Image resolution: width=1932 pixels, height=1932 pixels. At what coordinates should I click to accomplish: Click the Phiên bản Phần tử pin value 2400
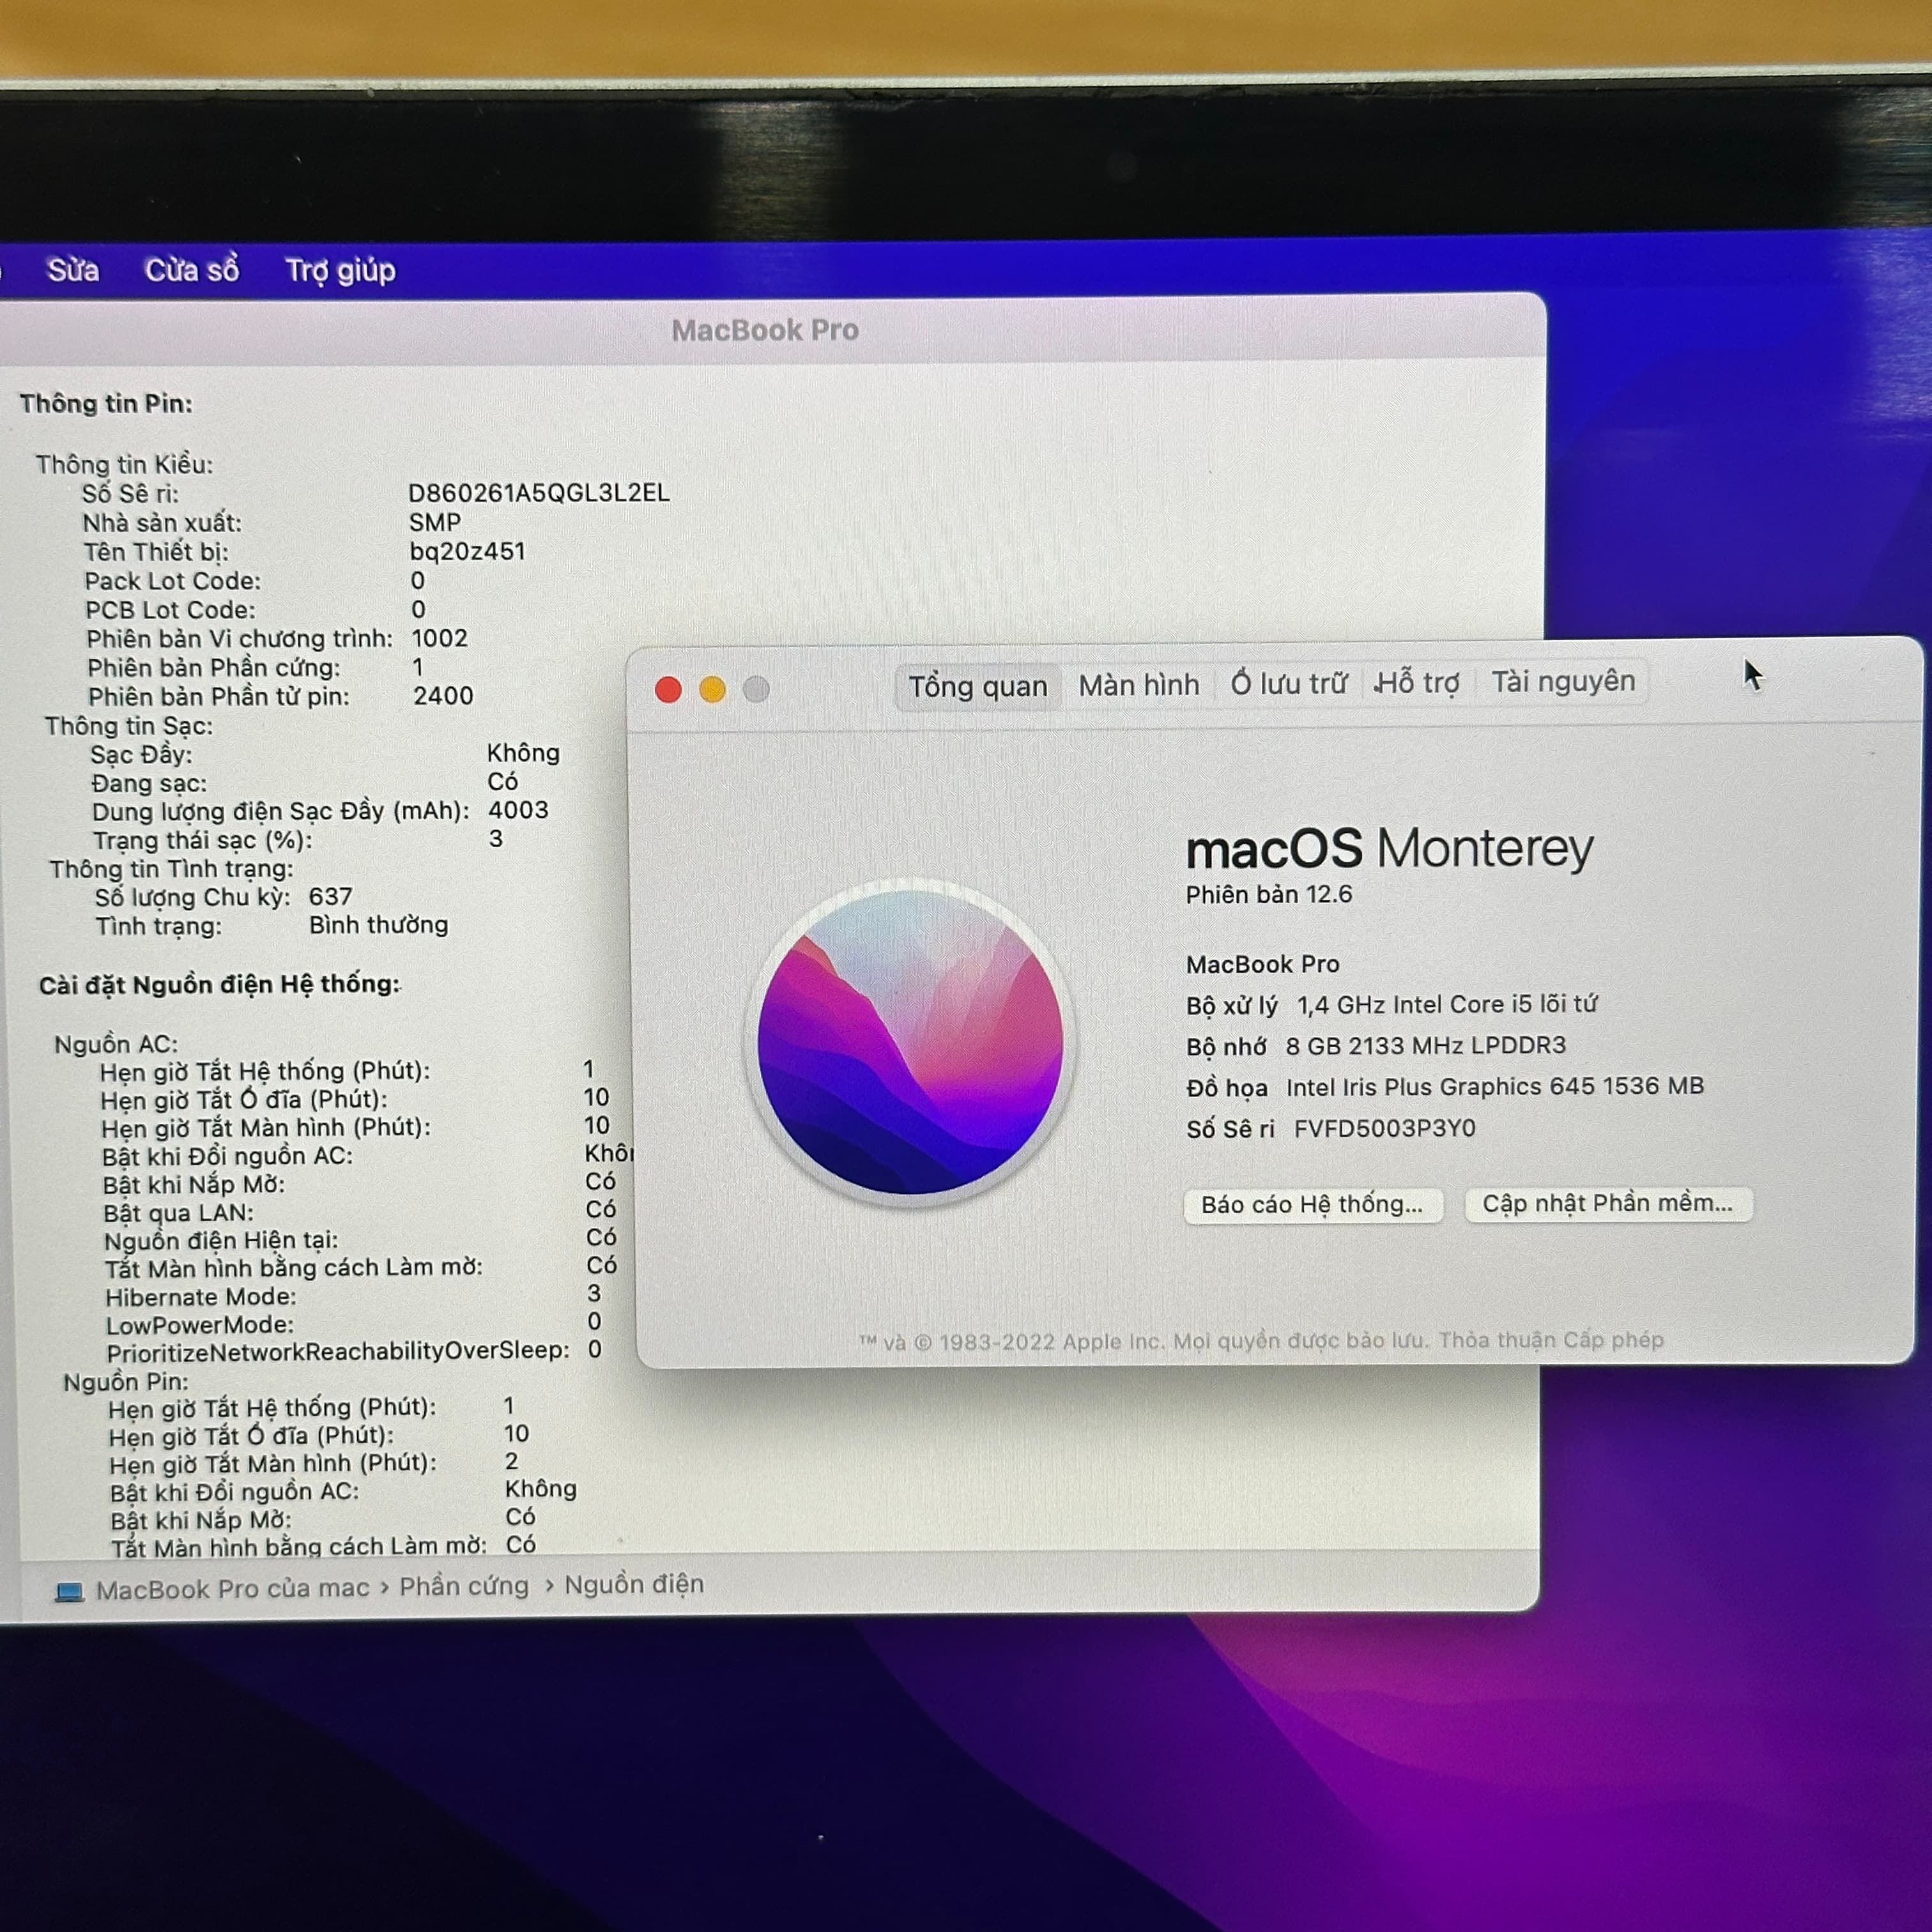point(443,695)
